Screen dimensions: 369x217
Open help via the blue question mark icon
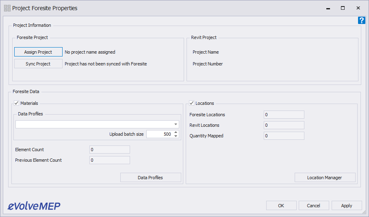click(361, 20)
